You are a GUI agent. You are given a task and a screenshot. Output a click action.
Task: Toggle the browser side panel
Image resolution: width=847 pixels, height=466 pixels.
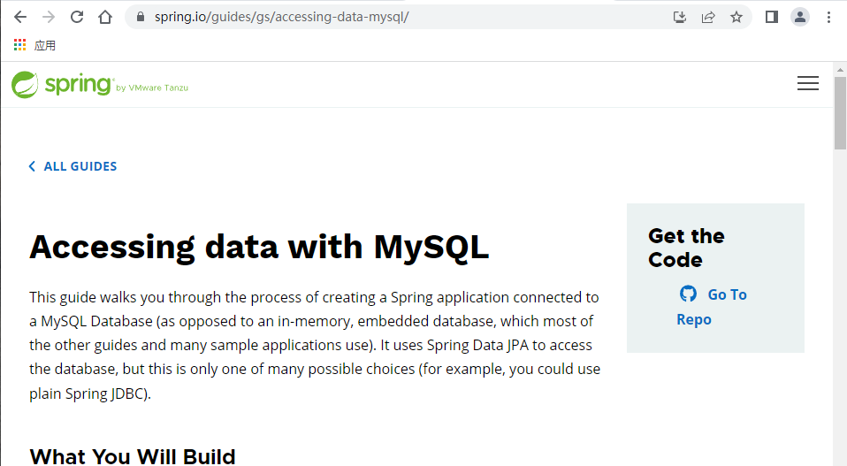point(771,17)
